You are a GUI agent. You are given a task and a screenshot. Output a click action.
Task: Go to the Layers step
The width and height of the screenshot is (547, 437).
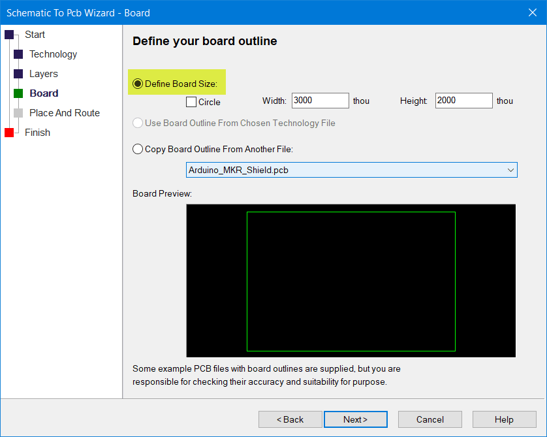click(44, 74)
